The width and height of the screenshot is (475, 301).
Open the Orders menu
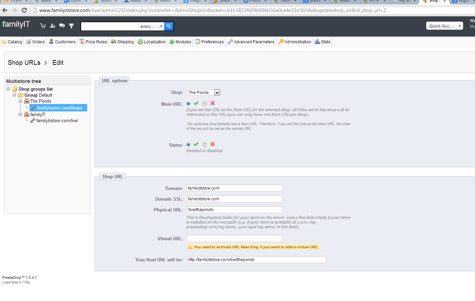pyautogui.click(x=35, y=42)
